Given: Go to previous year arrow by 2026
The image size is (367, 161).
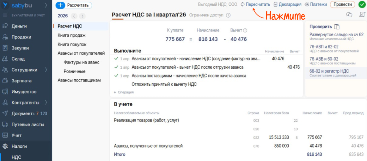Looking at the screenshot, I should tap(74, 16).
